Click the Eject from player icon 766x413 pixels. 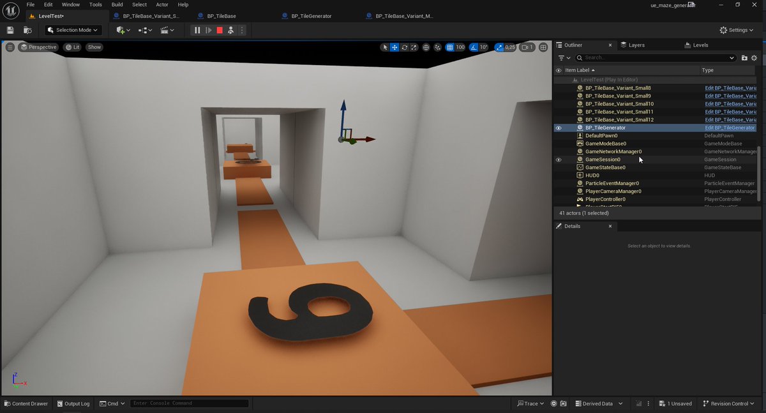pos(230,30)
